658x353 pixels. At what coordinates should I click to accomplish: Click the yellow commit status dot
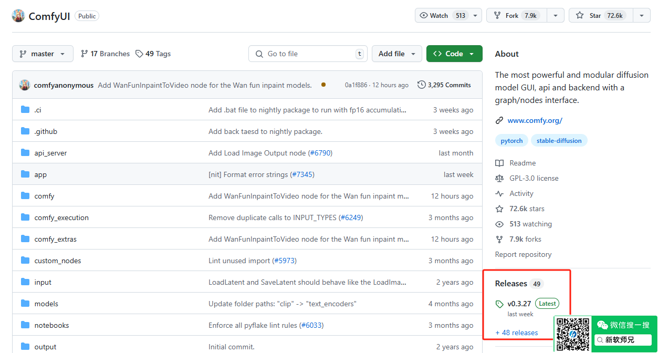coord(323,85)
